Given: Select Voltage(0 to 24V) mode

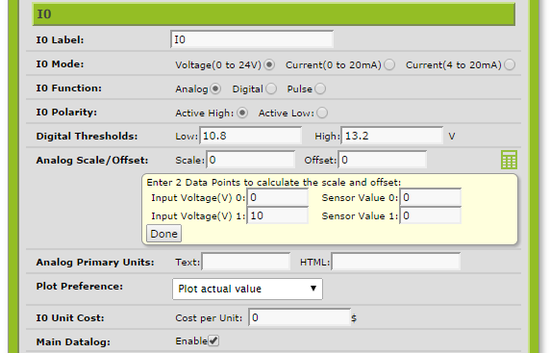Looking at the screenshot, I should pos(269,64).
